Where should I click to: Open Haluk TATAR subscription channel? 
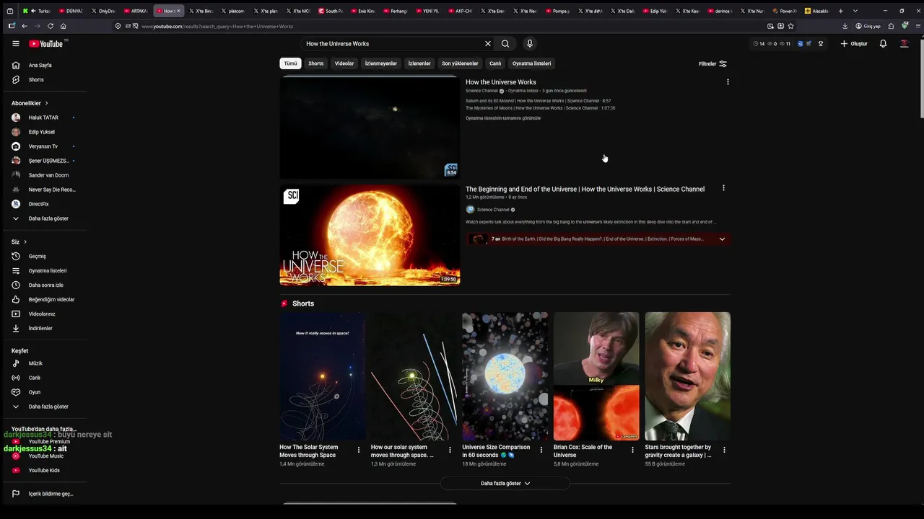tap(45, 117)
